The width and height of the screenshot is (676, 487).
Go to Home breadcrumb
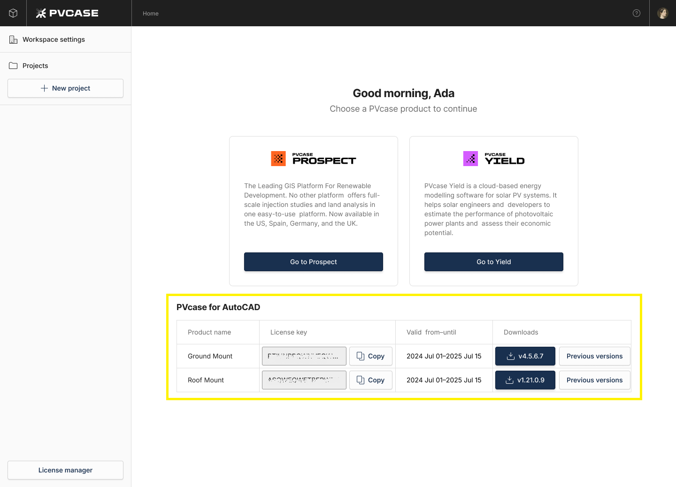(x=151, y=14)
